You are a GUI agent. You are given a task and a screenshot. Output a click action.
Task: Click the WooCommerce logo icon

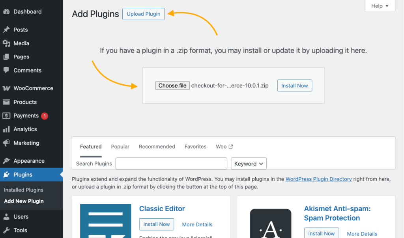click(6, 88)
